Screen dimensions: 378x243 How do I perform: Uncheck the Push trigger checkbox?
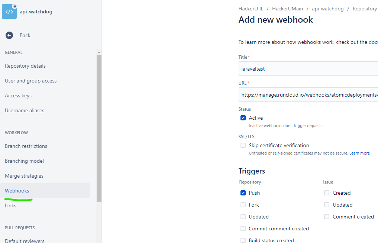[x=243, y=193]
